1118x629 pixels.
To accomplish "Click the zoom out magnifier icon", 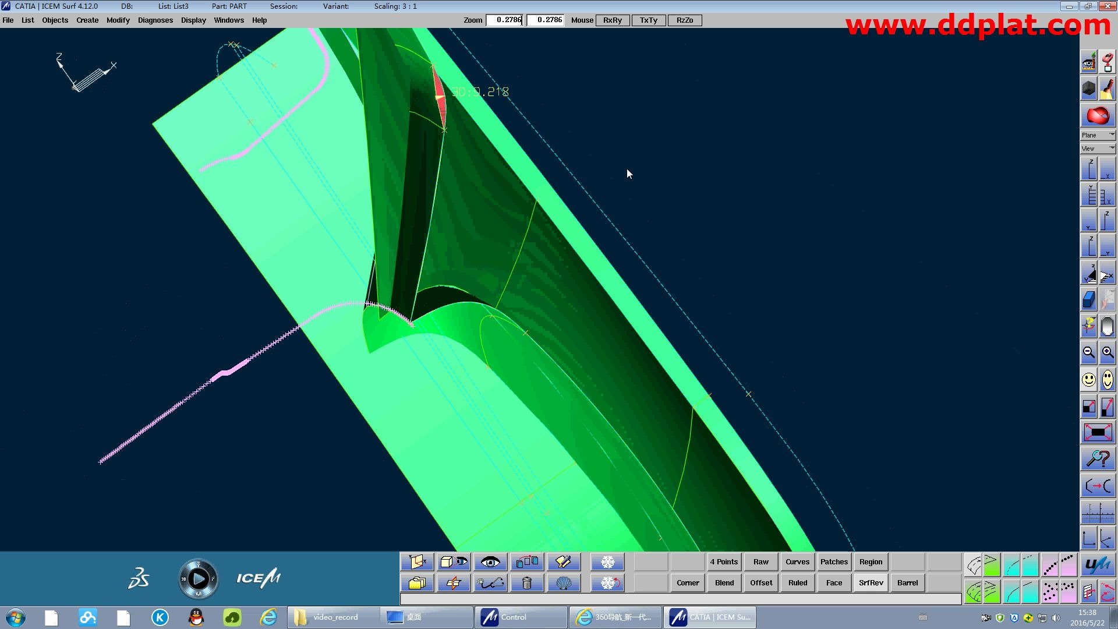I will (1089, 353).
